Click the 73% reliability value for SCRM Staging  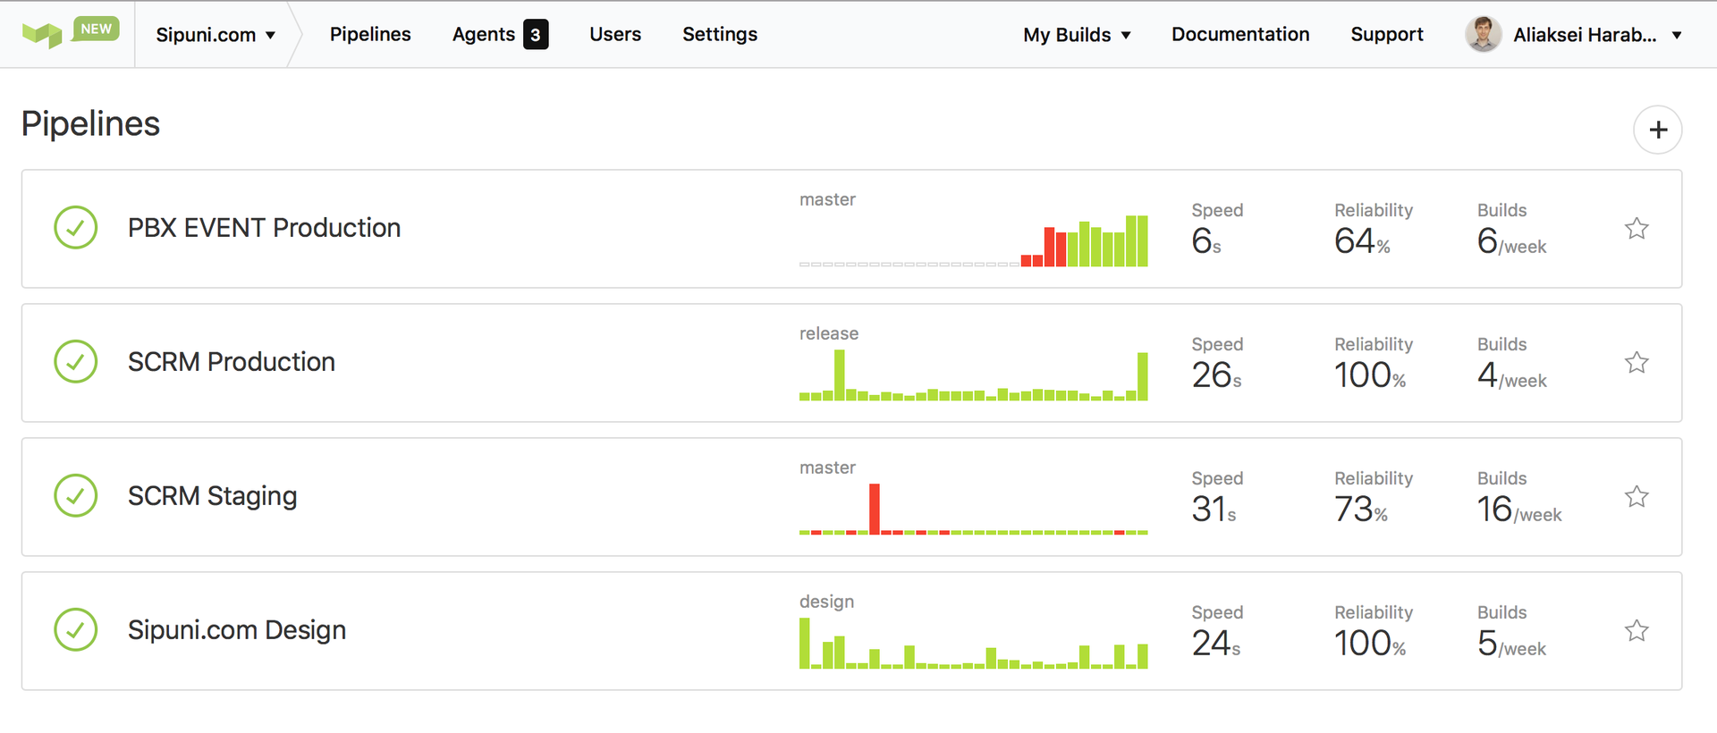[x=1361, y=510]
